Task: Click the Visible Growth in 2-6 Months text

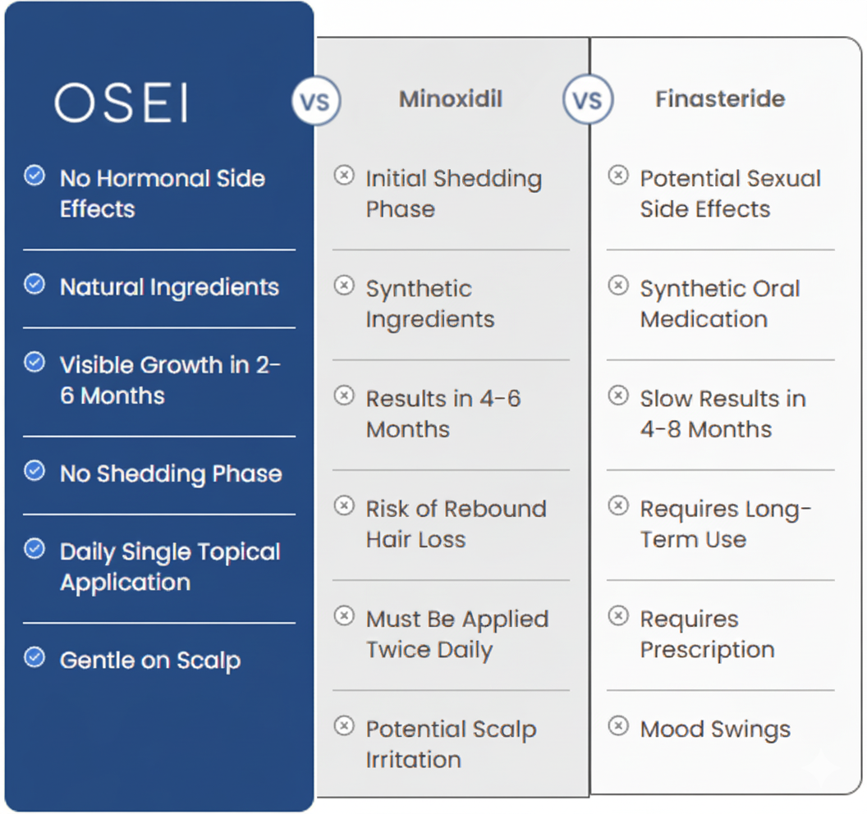Action: [170, 380]
